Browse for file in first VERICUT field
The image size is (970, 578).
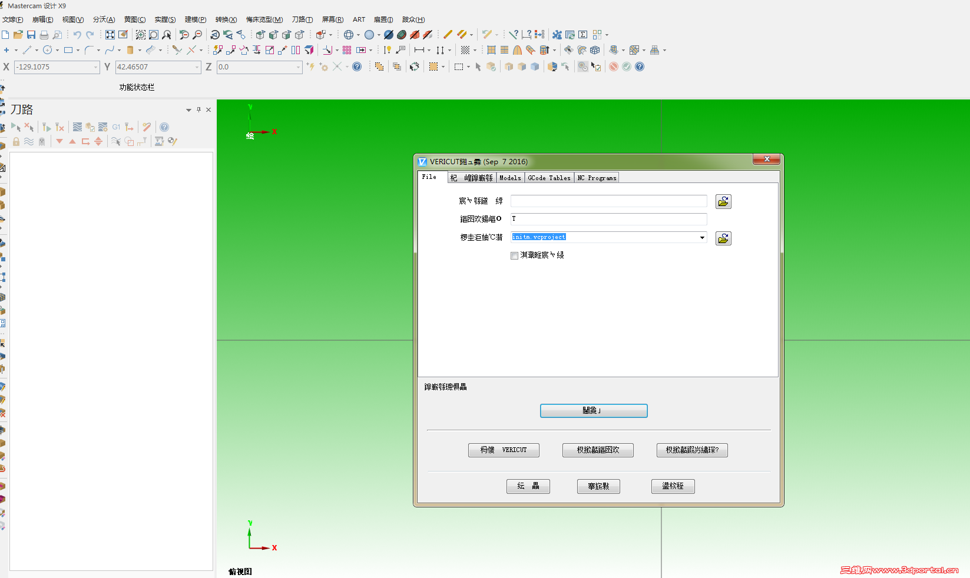point(723,201)
